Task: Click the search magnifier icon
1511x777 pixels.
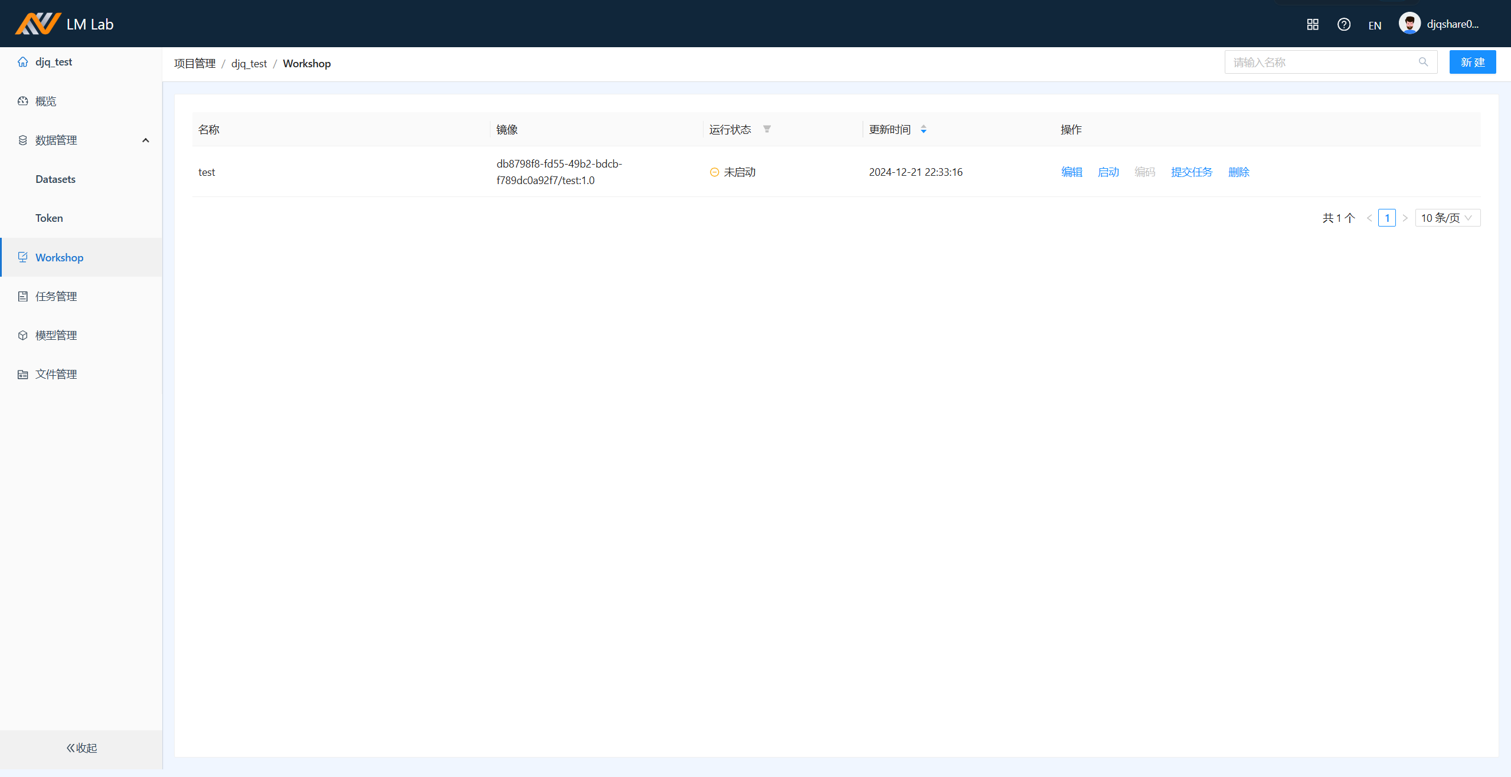Action: coord(1424,62)
